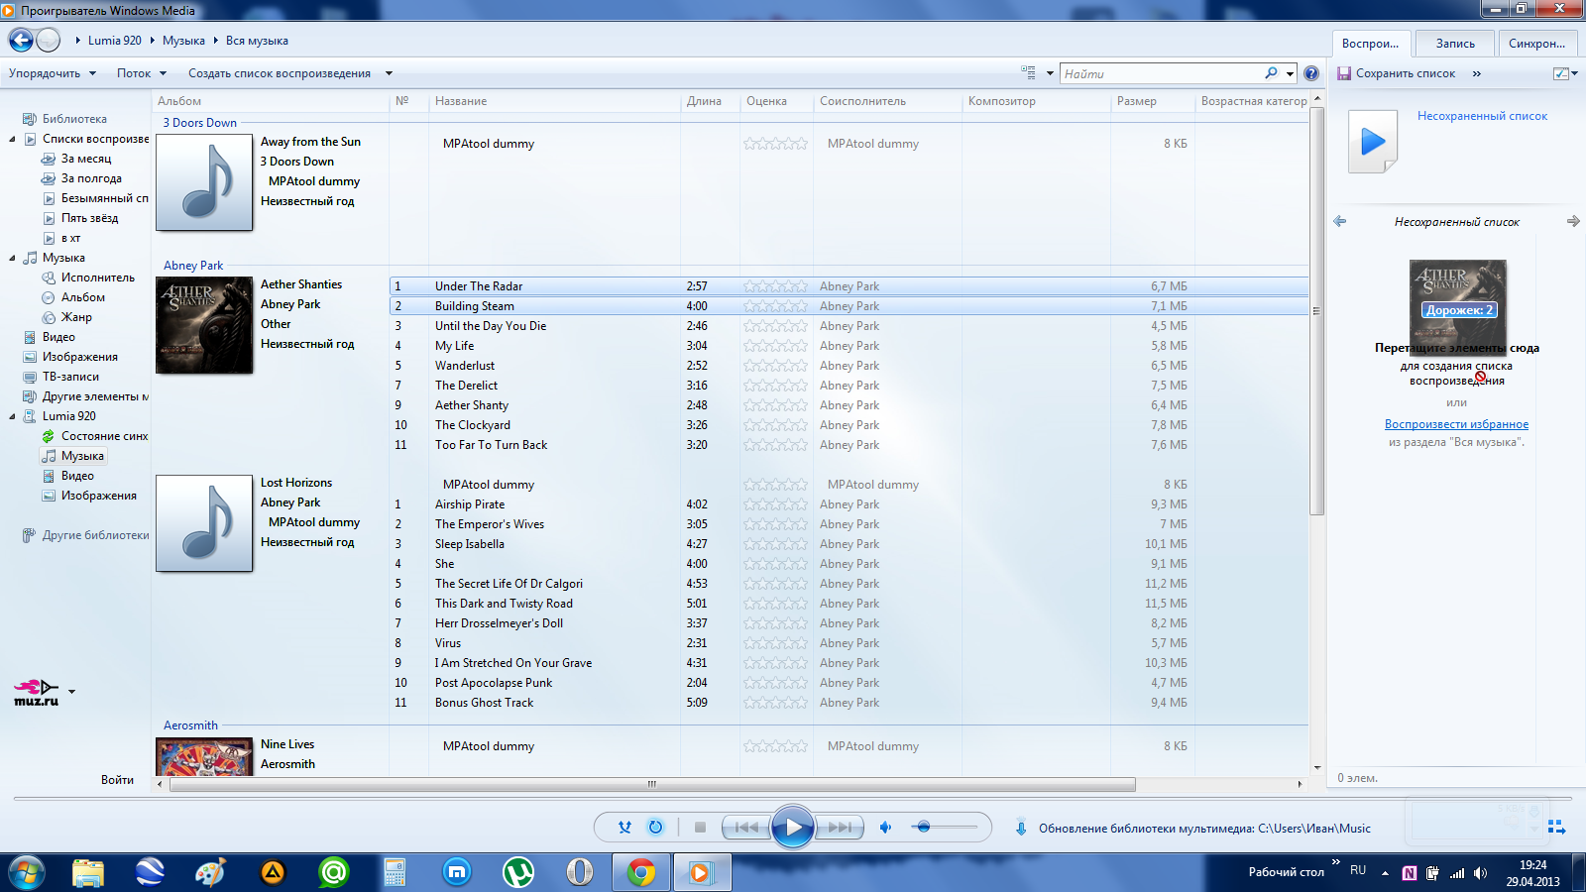Select Жанр in the sidebar
This screenshot has height=892, width=1586.
76,317
